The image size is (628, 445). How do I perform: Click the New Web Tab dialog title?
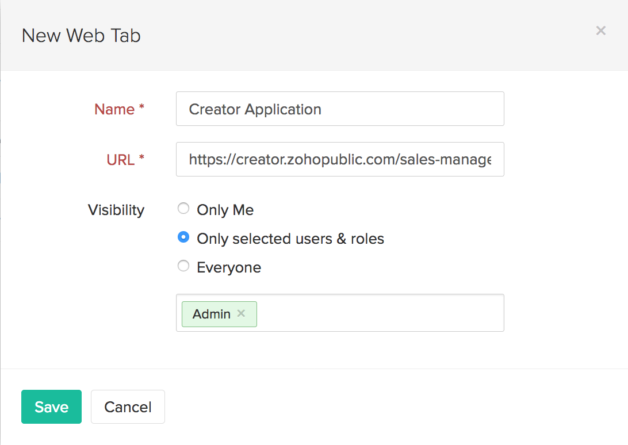[x=81, y=36]
